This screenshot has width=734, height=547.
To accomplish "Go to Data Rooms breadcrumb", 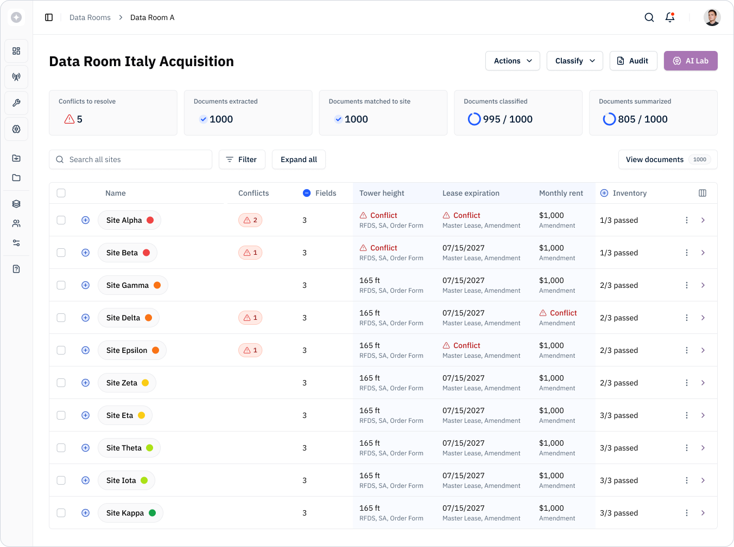I will tap(90, 17).
